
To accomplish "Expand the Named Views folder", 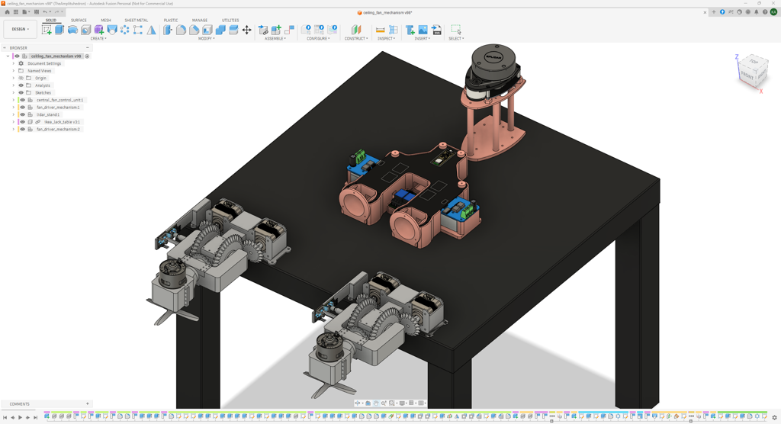I will 14,71.
